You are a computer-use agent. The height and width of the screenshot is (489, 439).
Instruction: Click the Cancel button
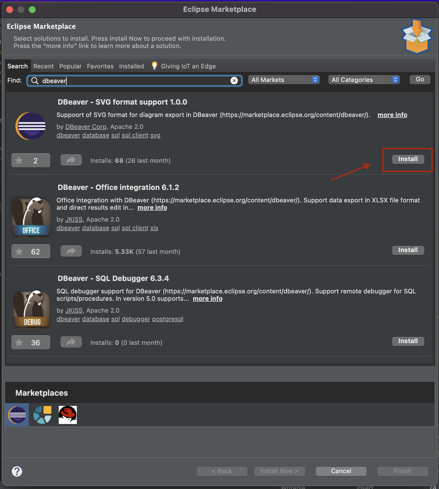click(341, 471)
